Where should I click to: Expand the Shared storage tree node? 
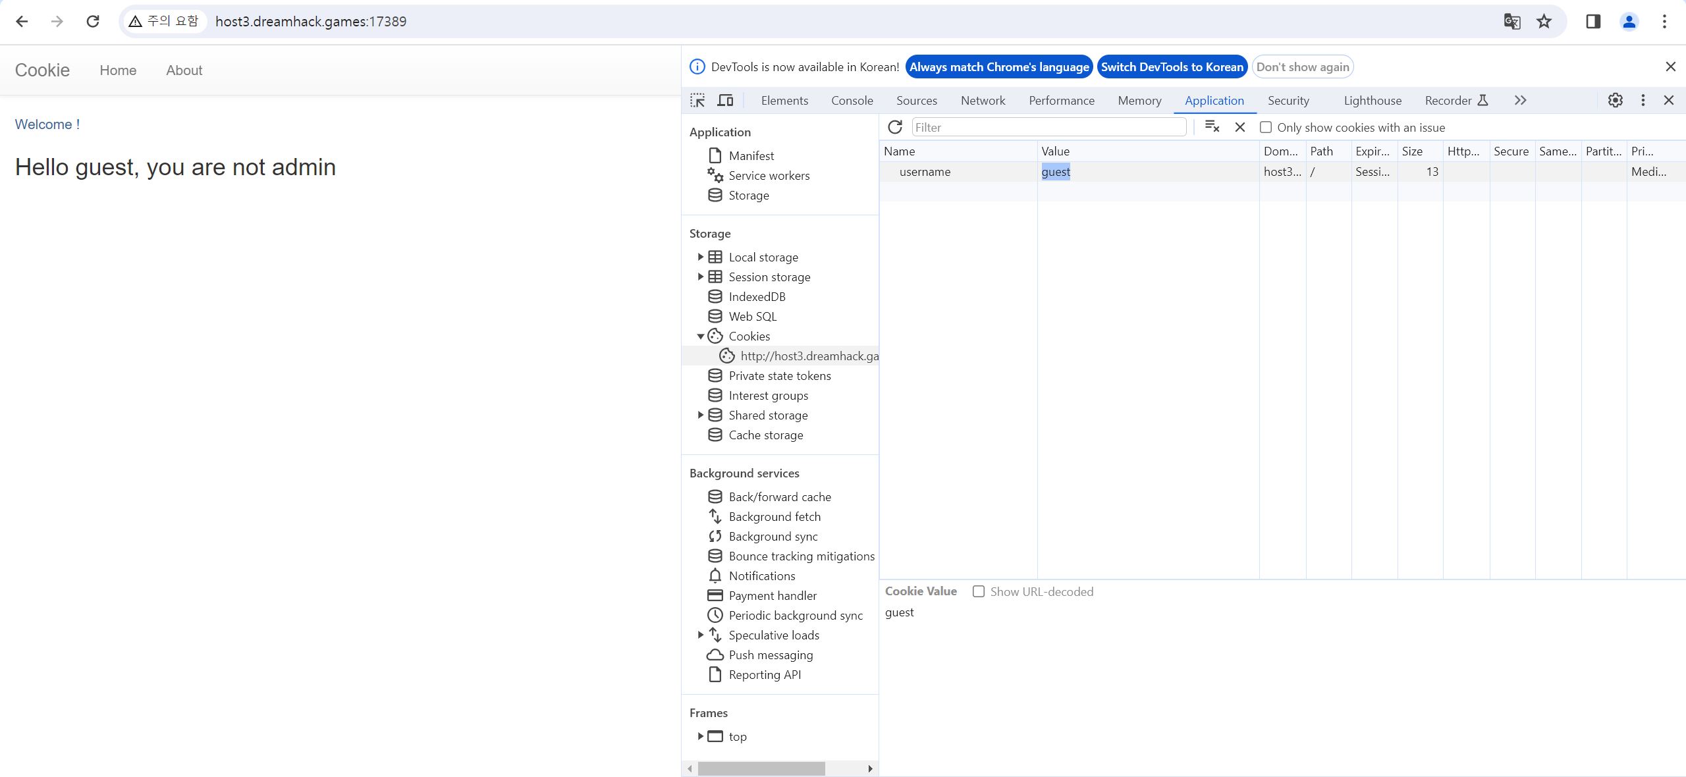coord(700,415)
